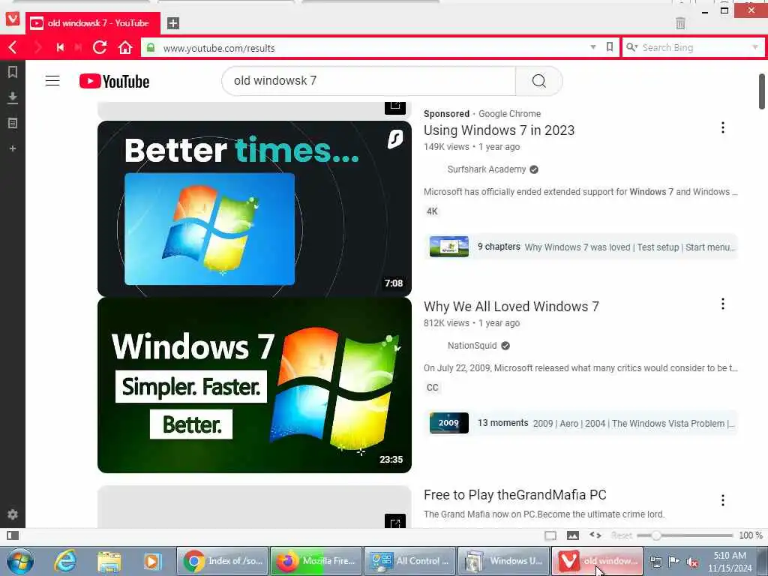The width and height of the screenshot is (768, 576).
Task: Open options for Using Windows 7 in 2023
Action: pyautogui.click(x=722, y=127)
